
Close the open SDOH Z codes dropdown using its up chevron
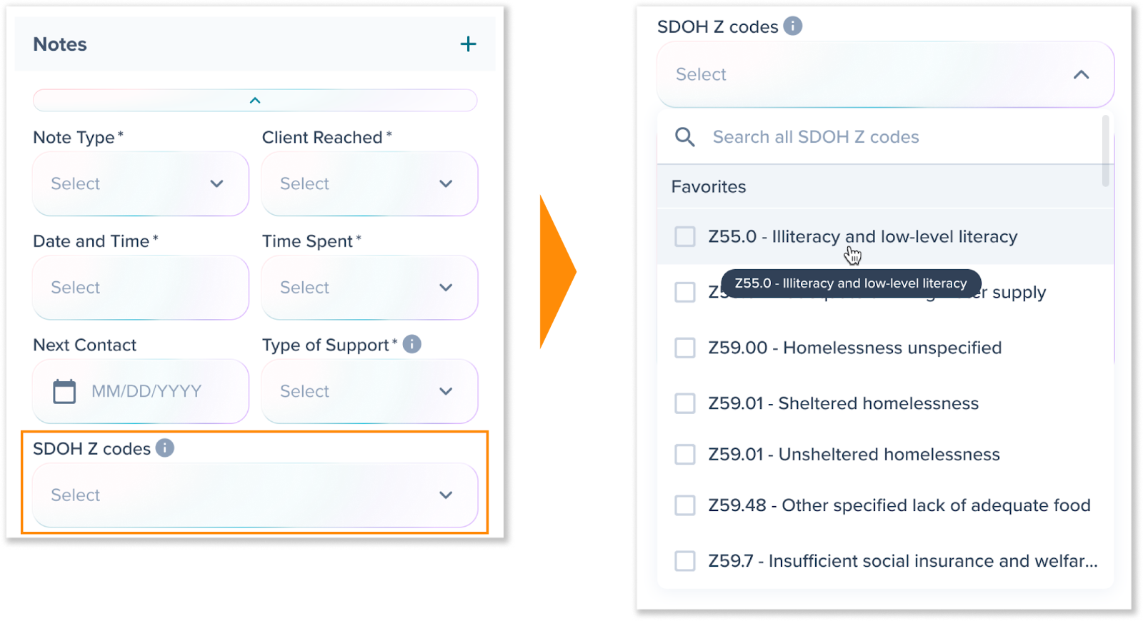tap(1082, 74)
